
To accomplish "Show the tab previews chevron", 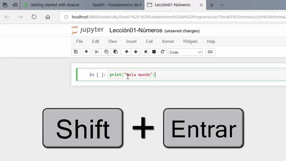I will (222, 5).
